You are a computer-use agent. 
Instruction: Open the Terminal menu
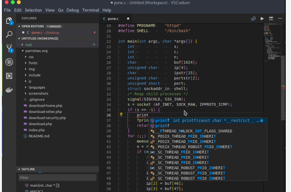tap(91, 10)
